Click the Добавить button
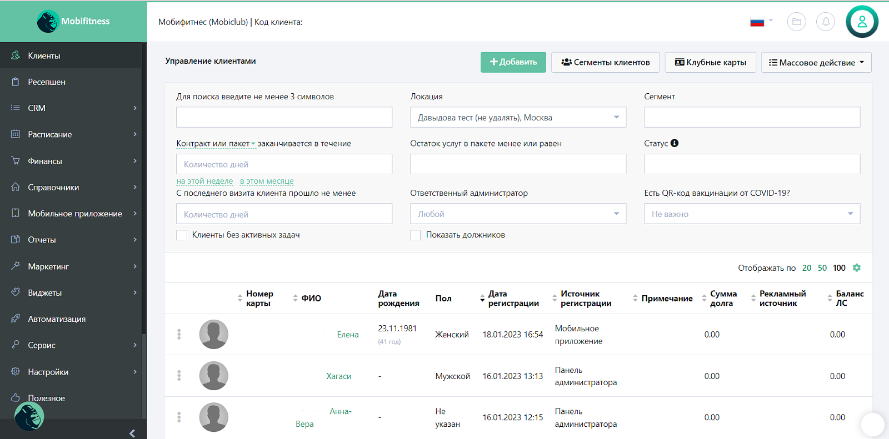889x439 pixels. [x=513, y=62]
